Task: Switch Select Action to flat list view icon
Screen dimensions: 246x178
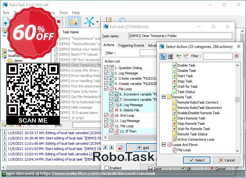Action: click(x=170, y=57)
